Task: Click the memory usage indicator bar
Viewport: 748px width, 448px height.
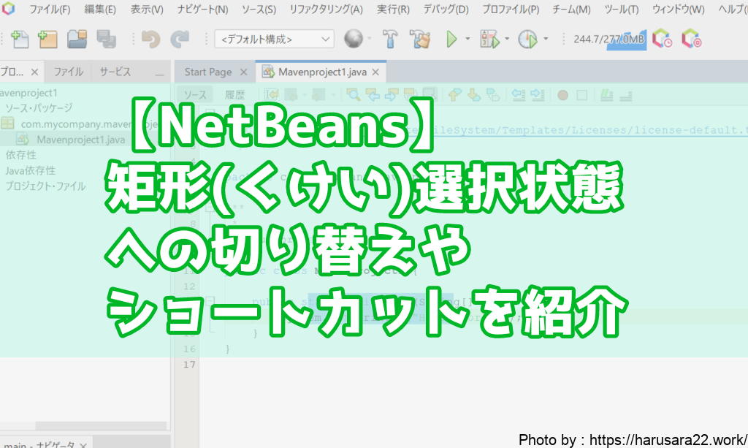Action: [x=608, y=39]
